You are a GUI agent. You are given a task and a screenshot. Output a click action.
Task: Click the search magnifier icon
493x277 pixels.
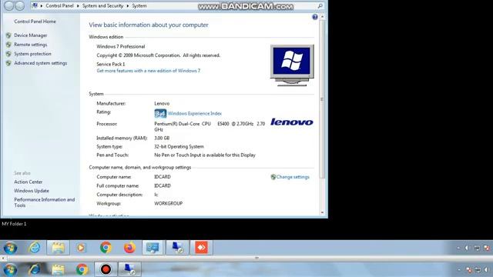point(320,5)
